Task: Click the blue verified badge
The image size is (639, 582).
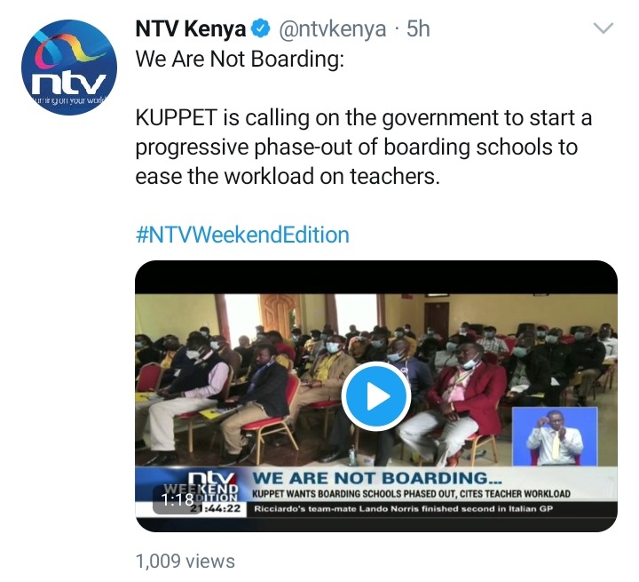Action: (260, 28)
